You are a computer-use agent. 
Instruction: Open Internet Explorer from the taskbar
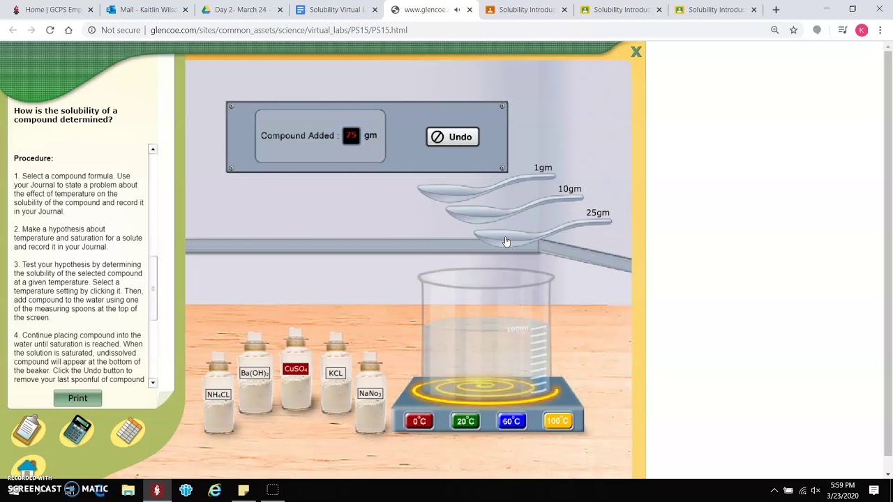tap(215, 490)
